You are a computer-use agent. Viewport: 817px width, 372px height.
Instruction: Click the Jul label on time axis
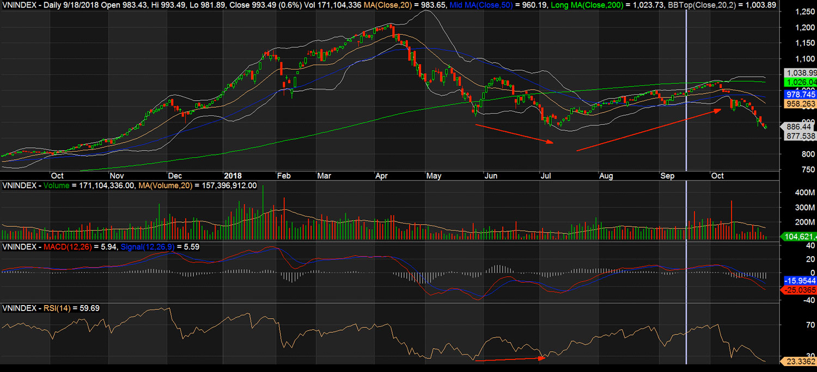click(x=546, y=176)
